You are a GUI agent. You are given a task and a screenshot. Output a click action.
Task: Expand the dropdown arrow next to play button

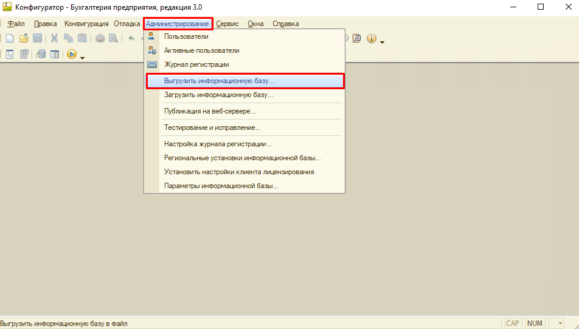click(x=82, y=58)
